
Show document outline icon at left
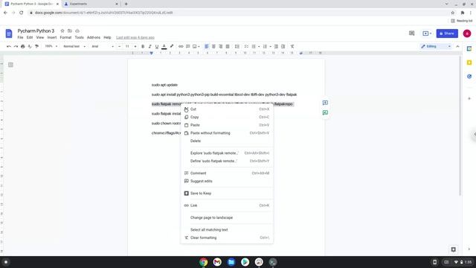coord(10,65)
